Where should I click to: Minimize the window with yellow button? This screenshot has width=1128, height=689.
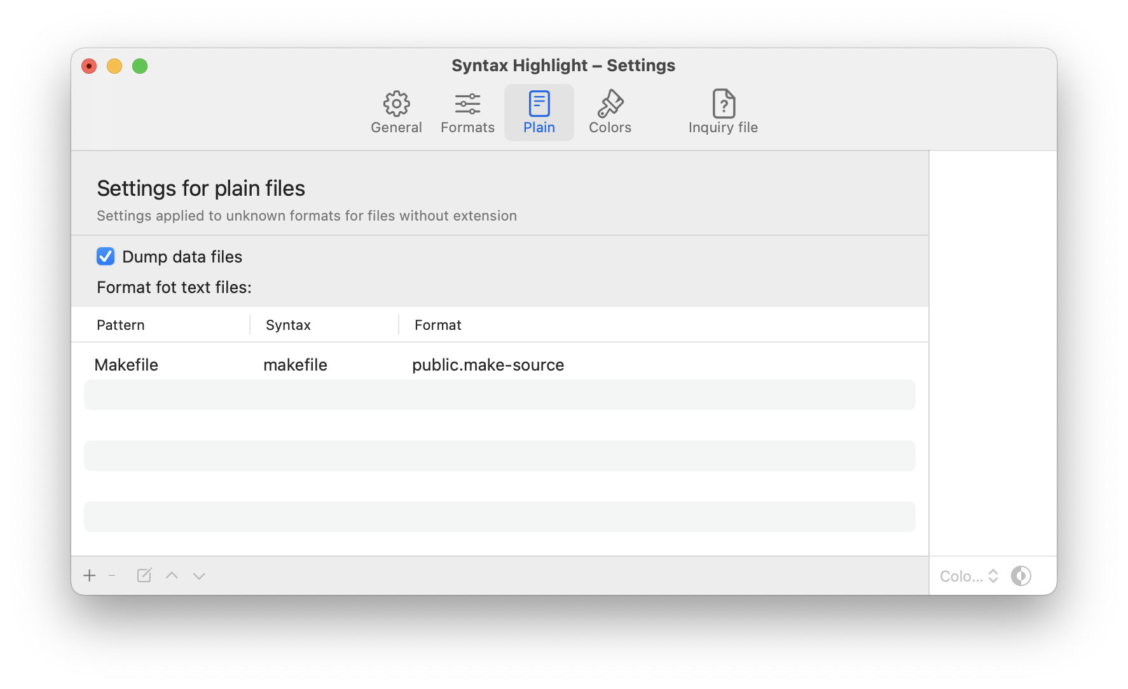click(x=114, y=66)
